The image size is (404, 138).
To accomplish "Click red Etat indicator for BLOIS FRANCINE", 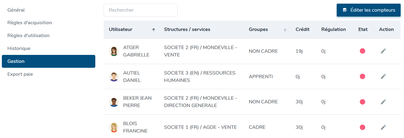I will (362, 127).
